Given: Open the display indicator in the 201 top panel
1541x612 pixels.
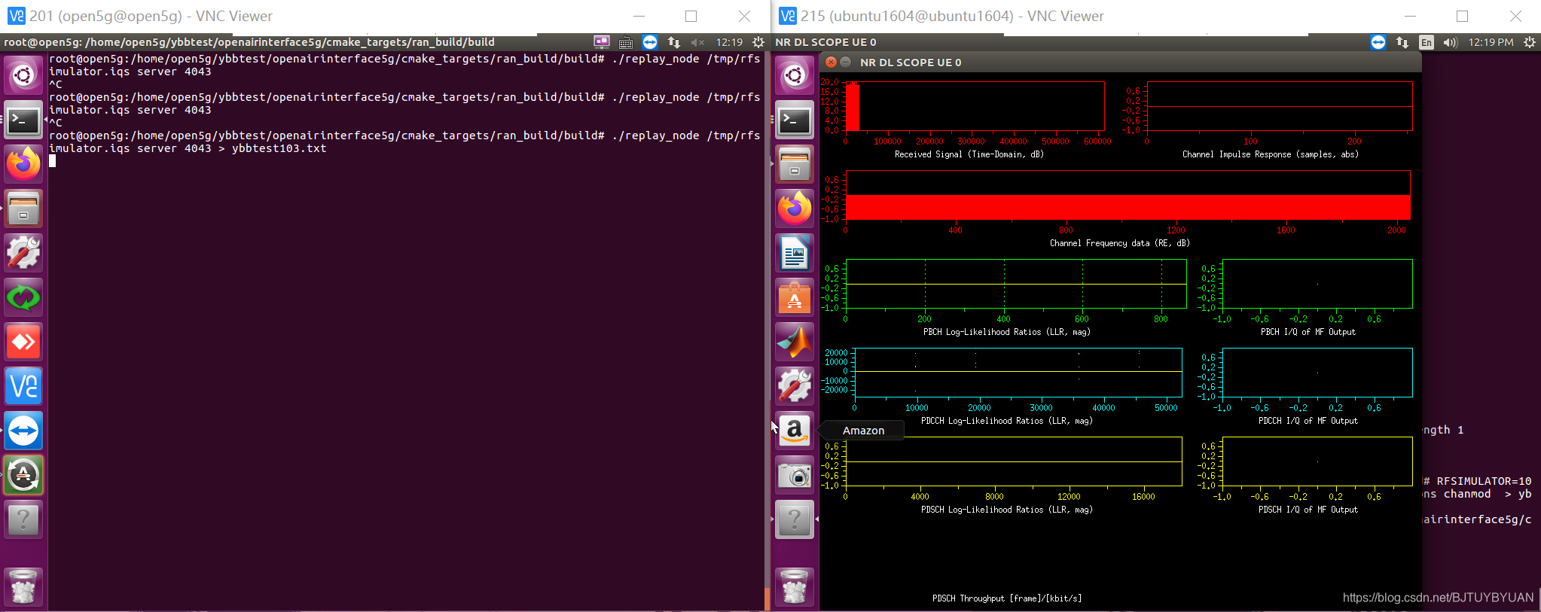Looking at the screenshot, I should coord(602,42).
